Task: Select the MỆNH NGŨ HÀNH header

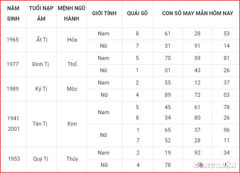Action: point(71,13)
